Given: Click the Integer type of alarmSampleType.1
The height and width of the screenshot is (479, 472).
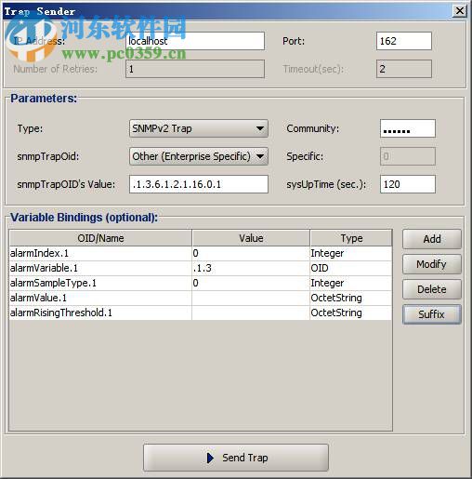Looking at the screenshot, I should point(351,283).
